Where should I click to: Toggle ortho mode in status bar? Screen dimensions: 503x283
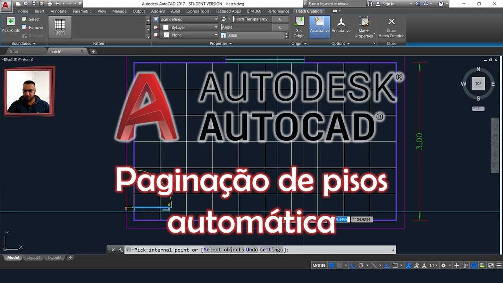353,266
